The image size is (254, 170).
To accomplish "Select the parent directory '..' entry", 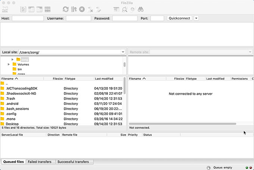I will (62, 84).
